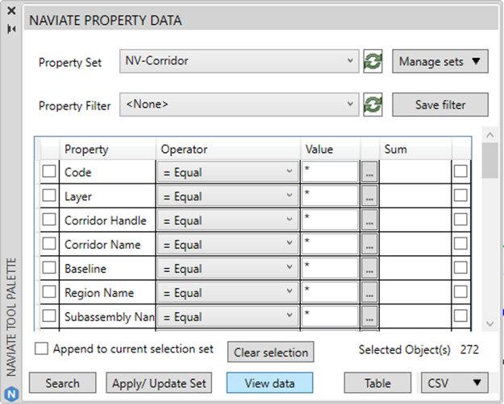Viewport: 504px width, 404px height.
Task: Change operator for Subassembly Name row
Action: (x=228, y=316)
